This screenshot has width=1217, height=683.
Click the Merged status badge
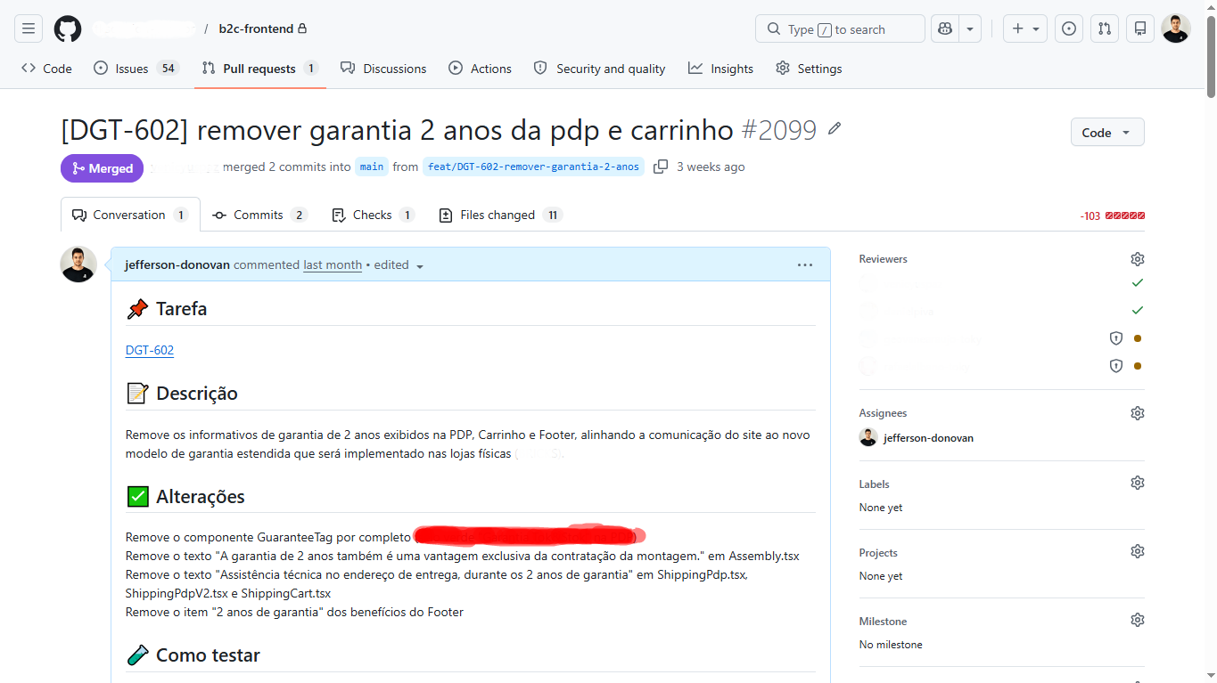tap(103, 168)
